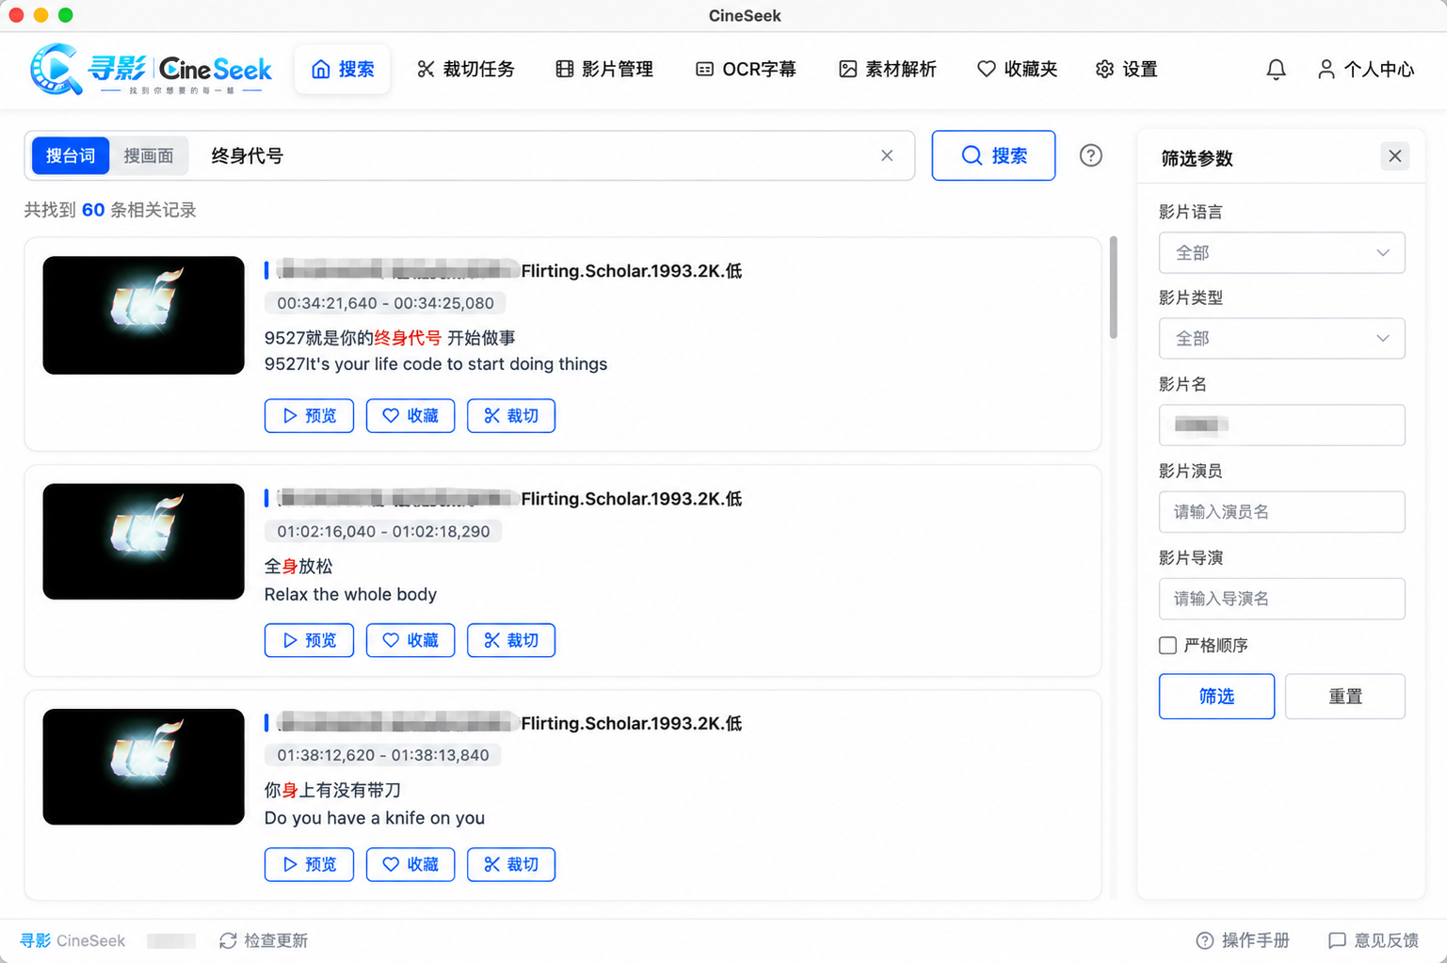Click the help question mark icon
The width and height of the screenshot is (1447, 963).
[1090, 155]
